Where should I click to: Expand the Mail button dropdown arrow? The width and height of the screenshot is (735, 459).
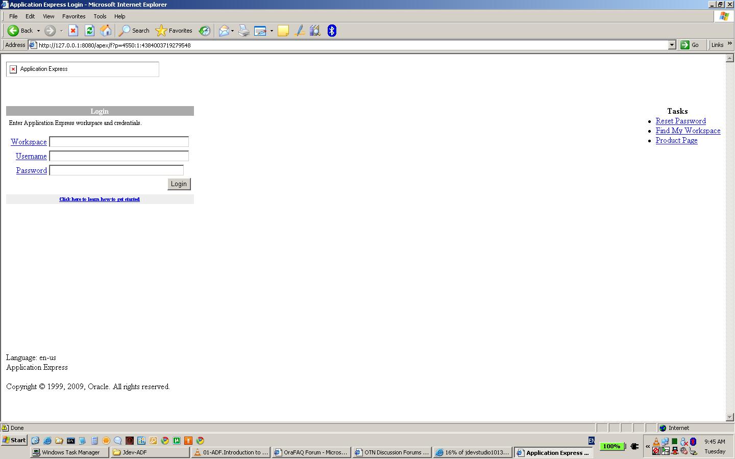pyautogui.click(x=232, y=31)
